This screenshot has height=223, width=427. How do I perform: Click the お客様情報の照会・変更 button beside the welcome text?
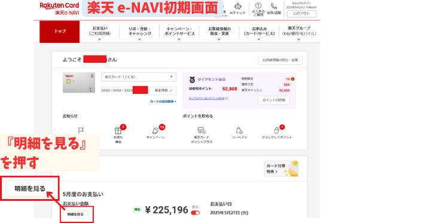click(x=280, y=60)
